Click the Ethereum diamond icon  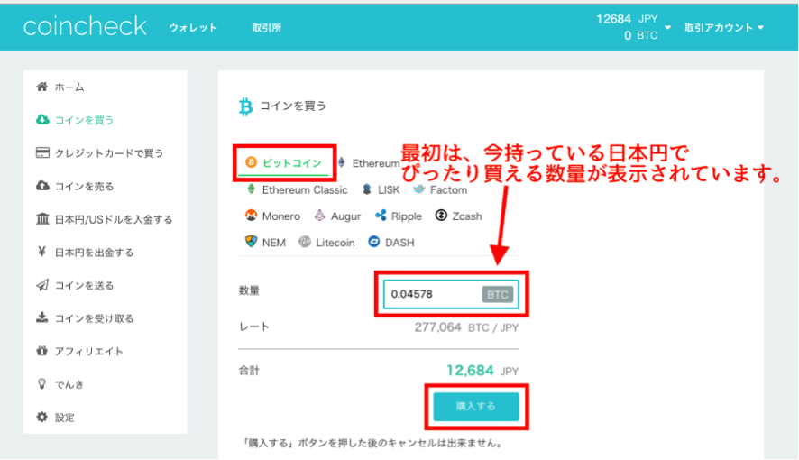[342, 162]
